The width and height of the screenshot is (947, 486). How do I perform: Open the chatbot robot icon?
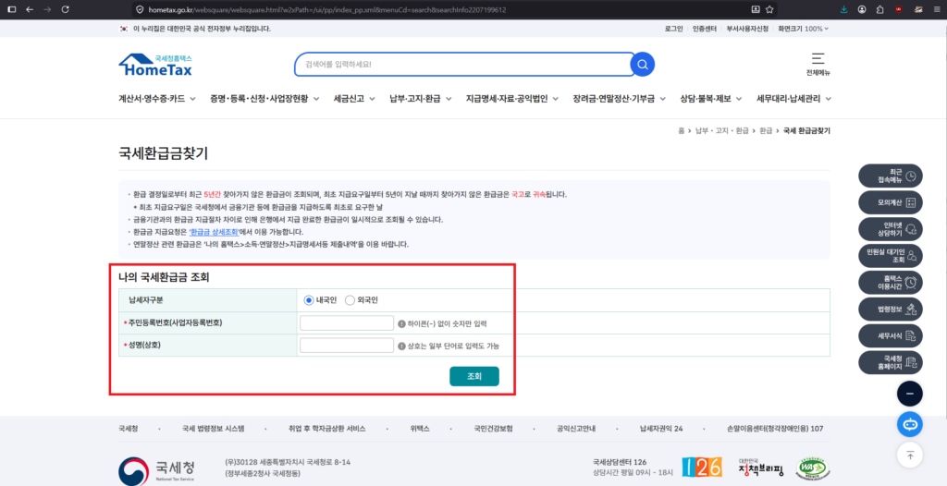[x=910, y=424]
